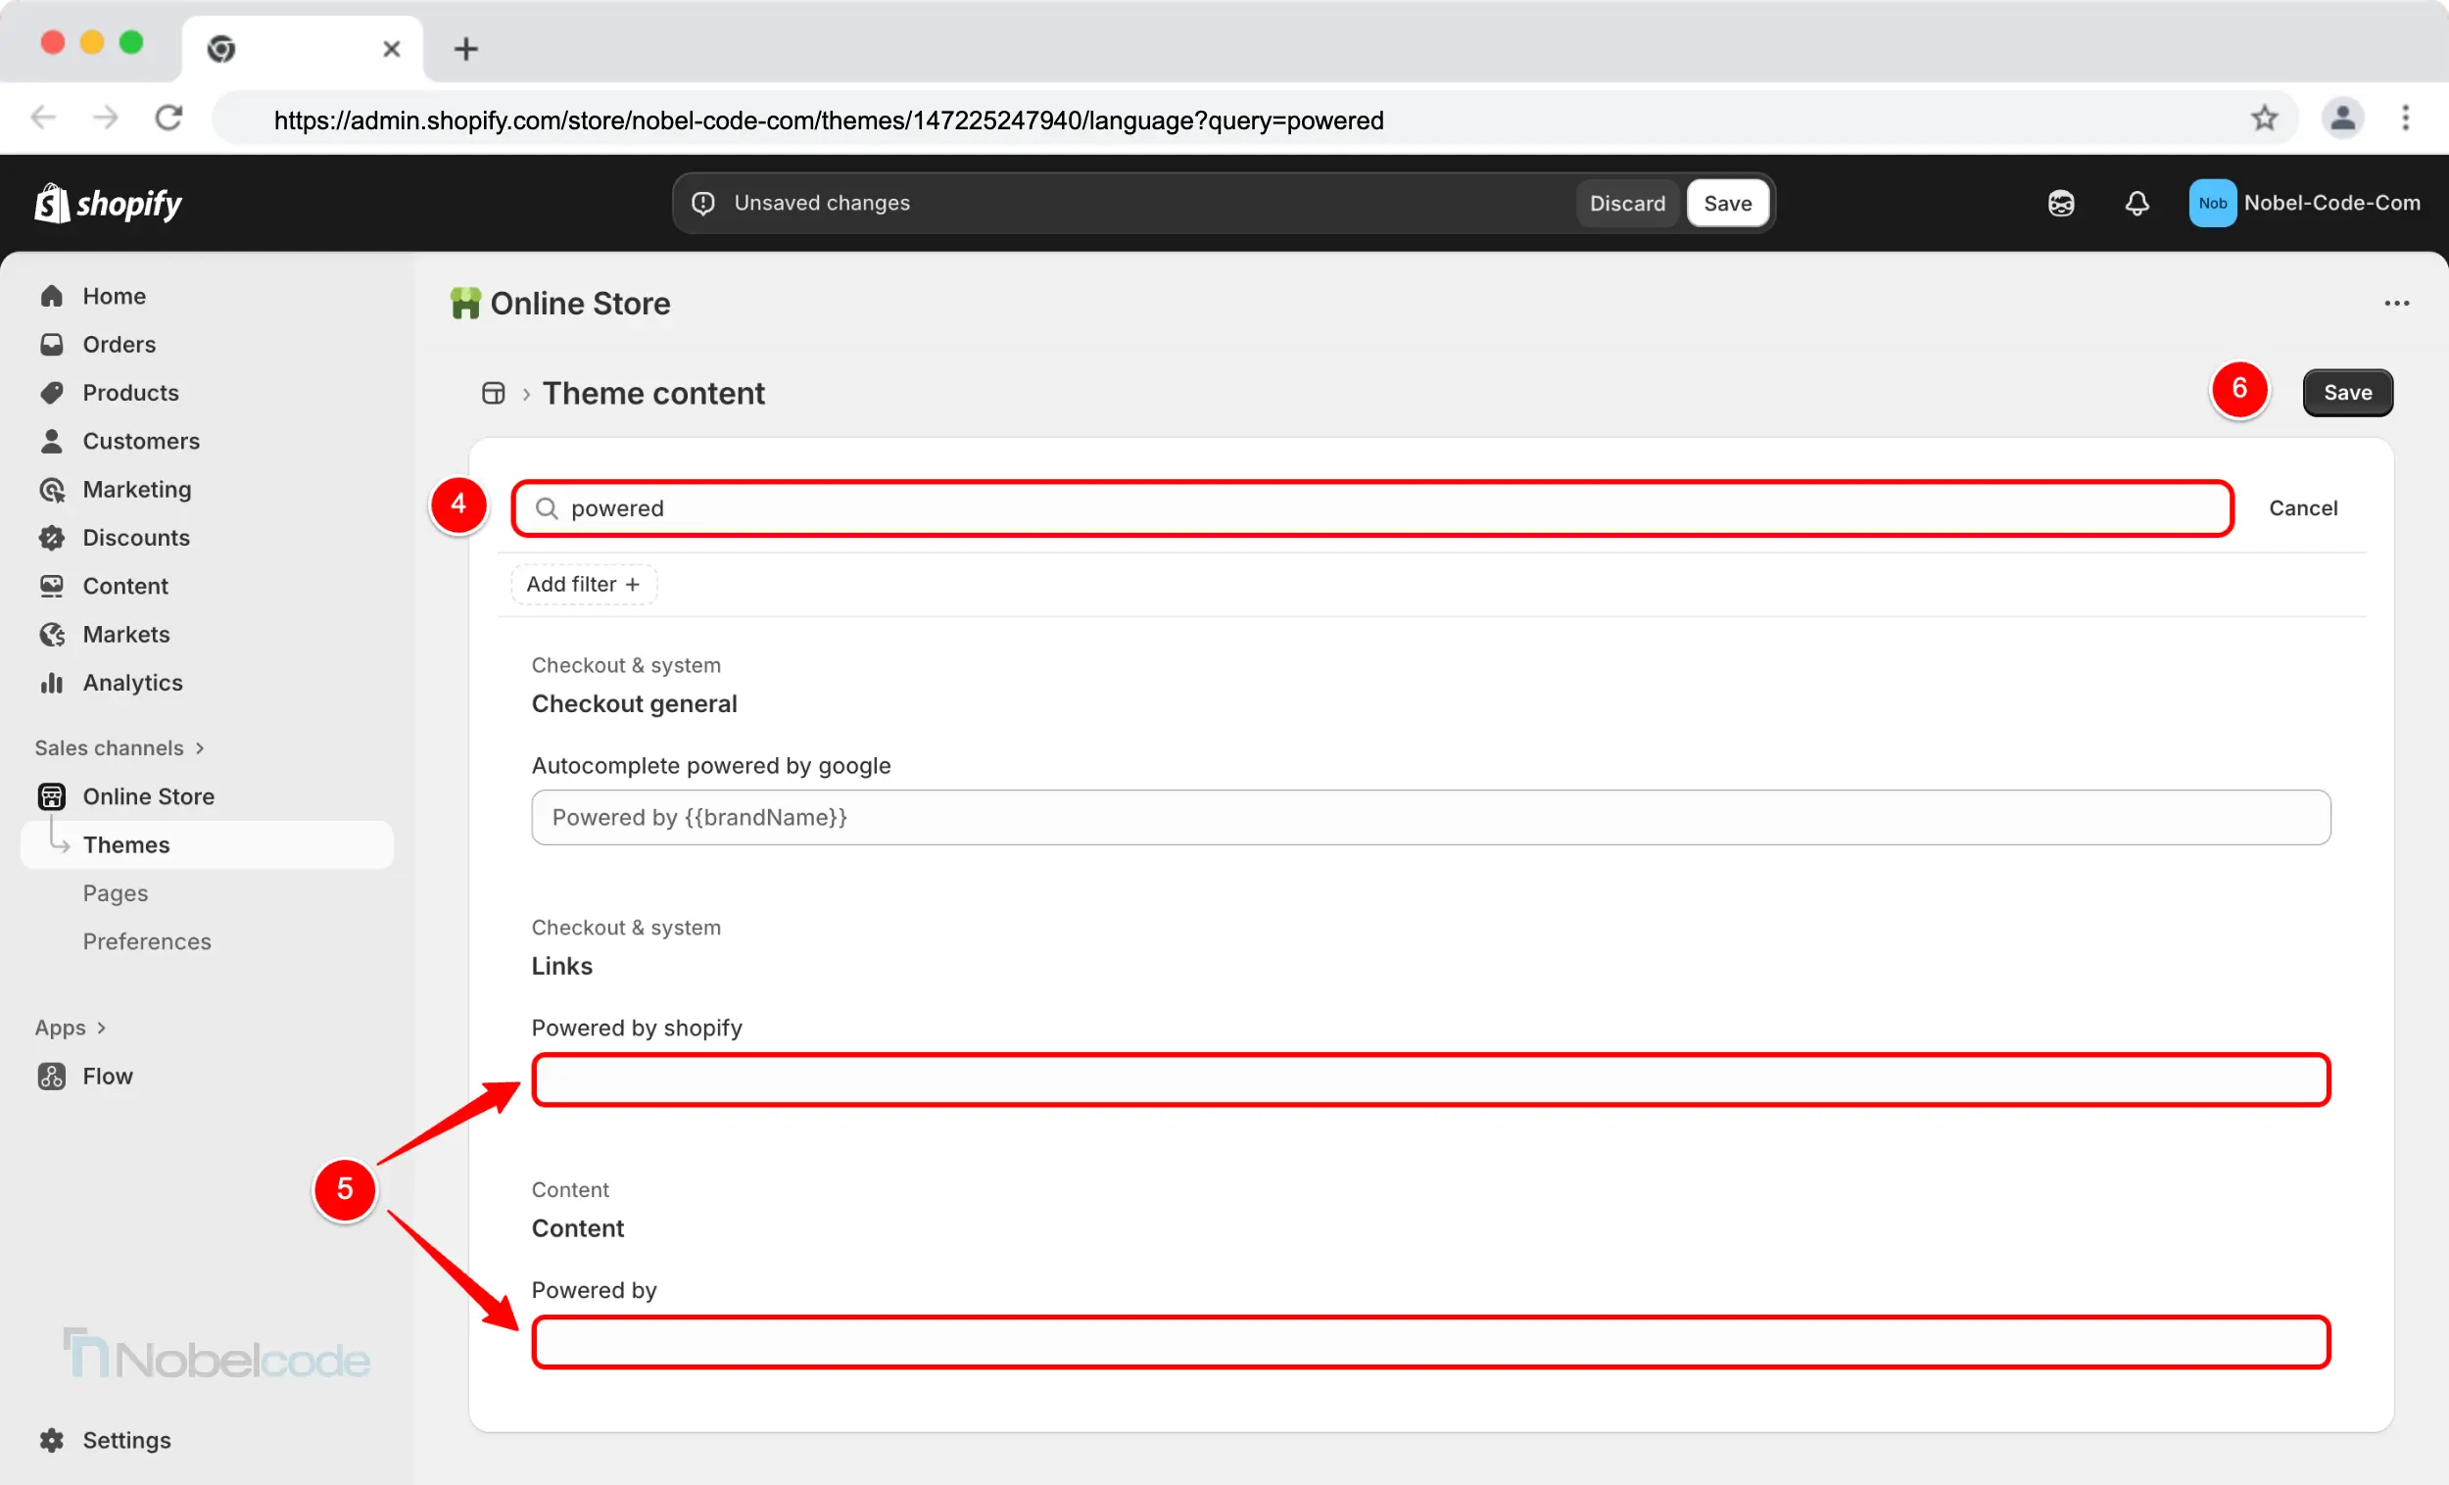
Task: Click the Powered by shopify text field
Action: pyautogui.click(x=1429, y=1080)
